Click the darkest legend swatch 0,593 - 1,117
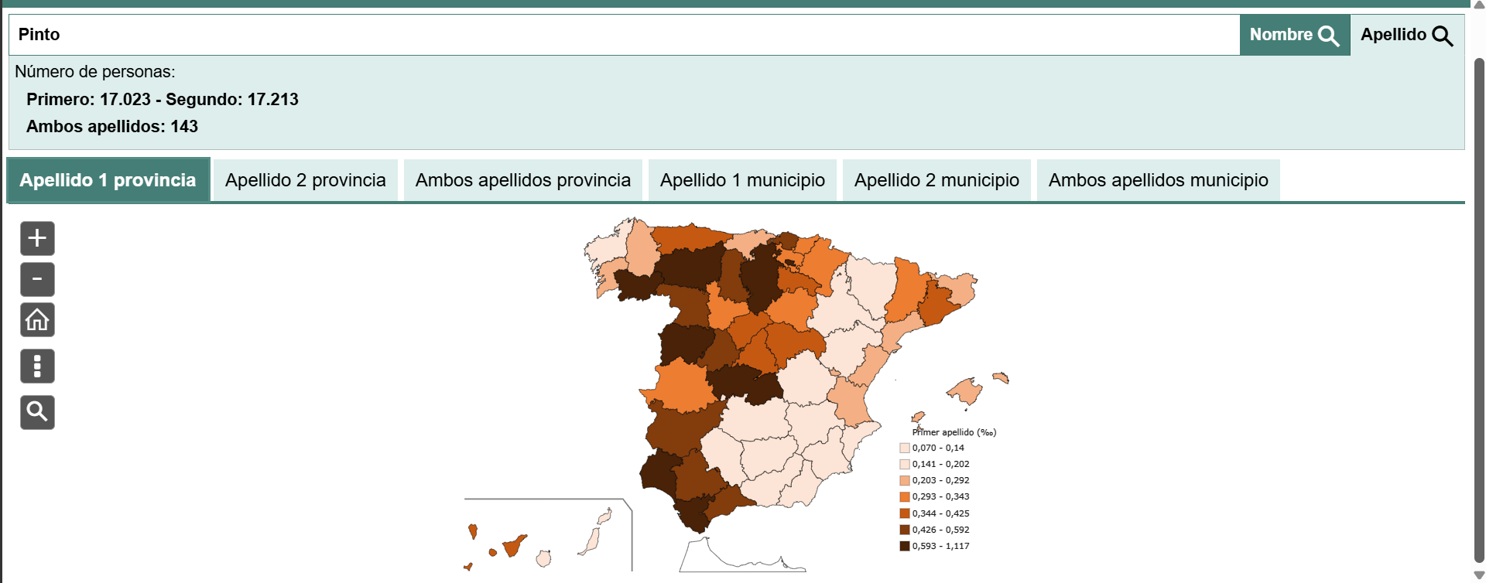The height and width of the screenshot is (583, 1486). tap(904, 546)
